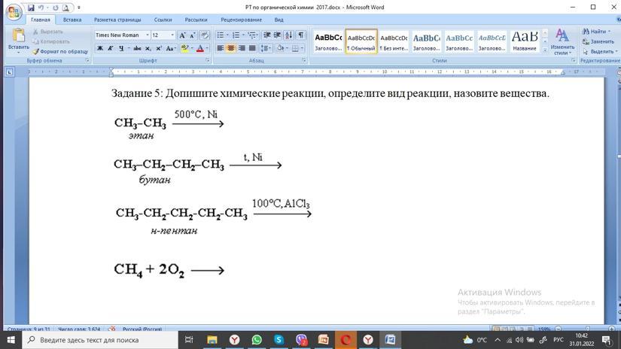Image resolution: width=621 pixels, height=349 pixels.
Task: Decrease font size with shrink font icon
Action: (x=193, y=35)
